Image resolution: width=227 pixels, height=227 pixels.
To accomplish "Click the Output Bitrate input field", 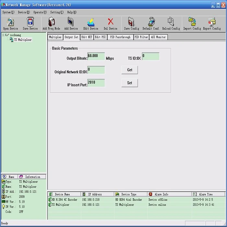I will tap(96, 56).
